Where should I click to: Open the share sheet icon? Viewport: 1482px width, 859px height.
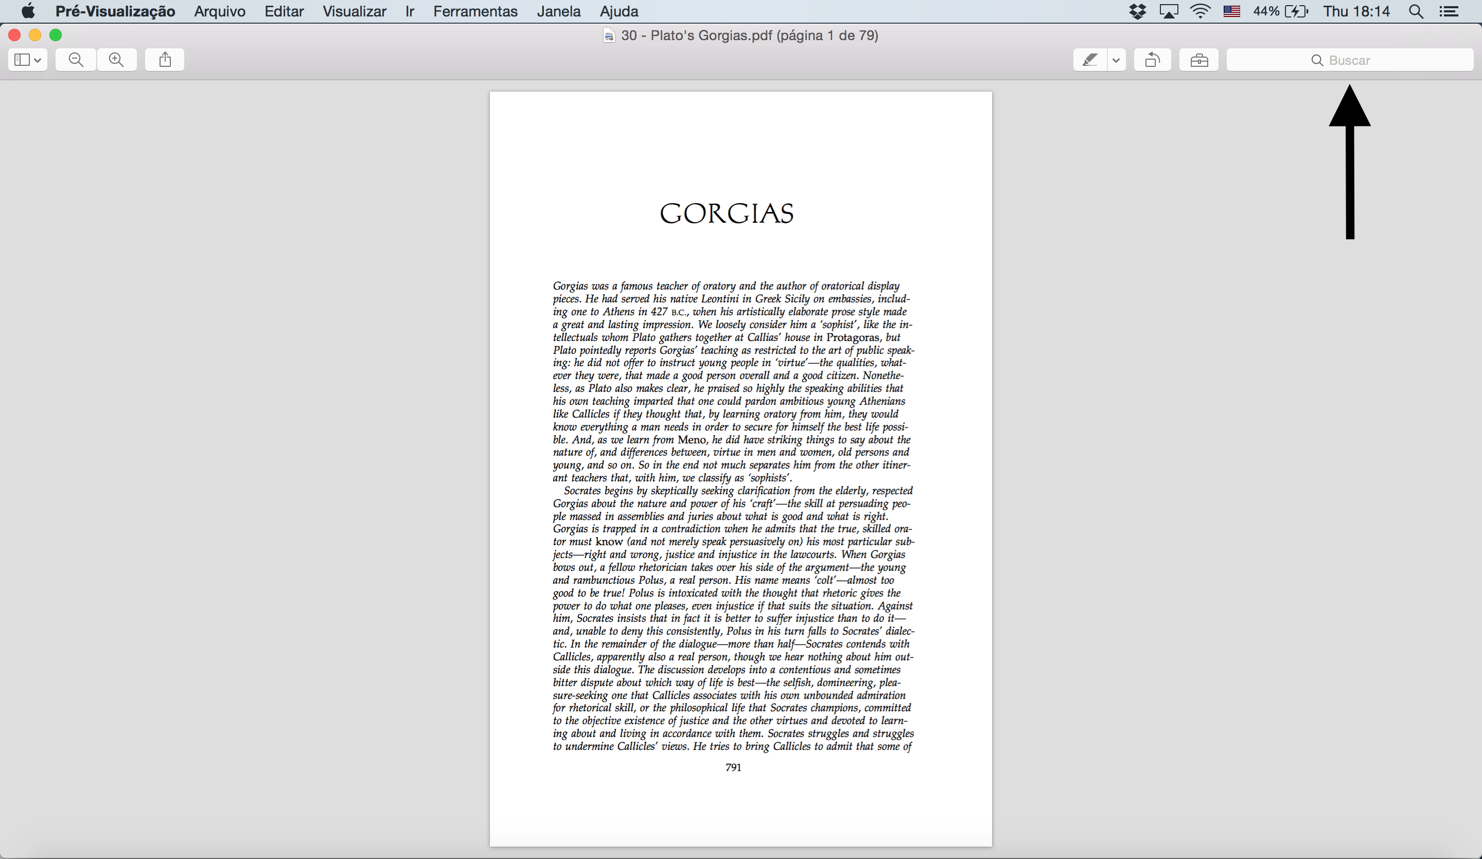[165, 59]
